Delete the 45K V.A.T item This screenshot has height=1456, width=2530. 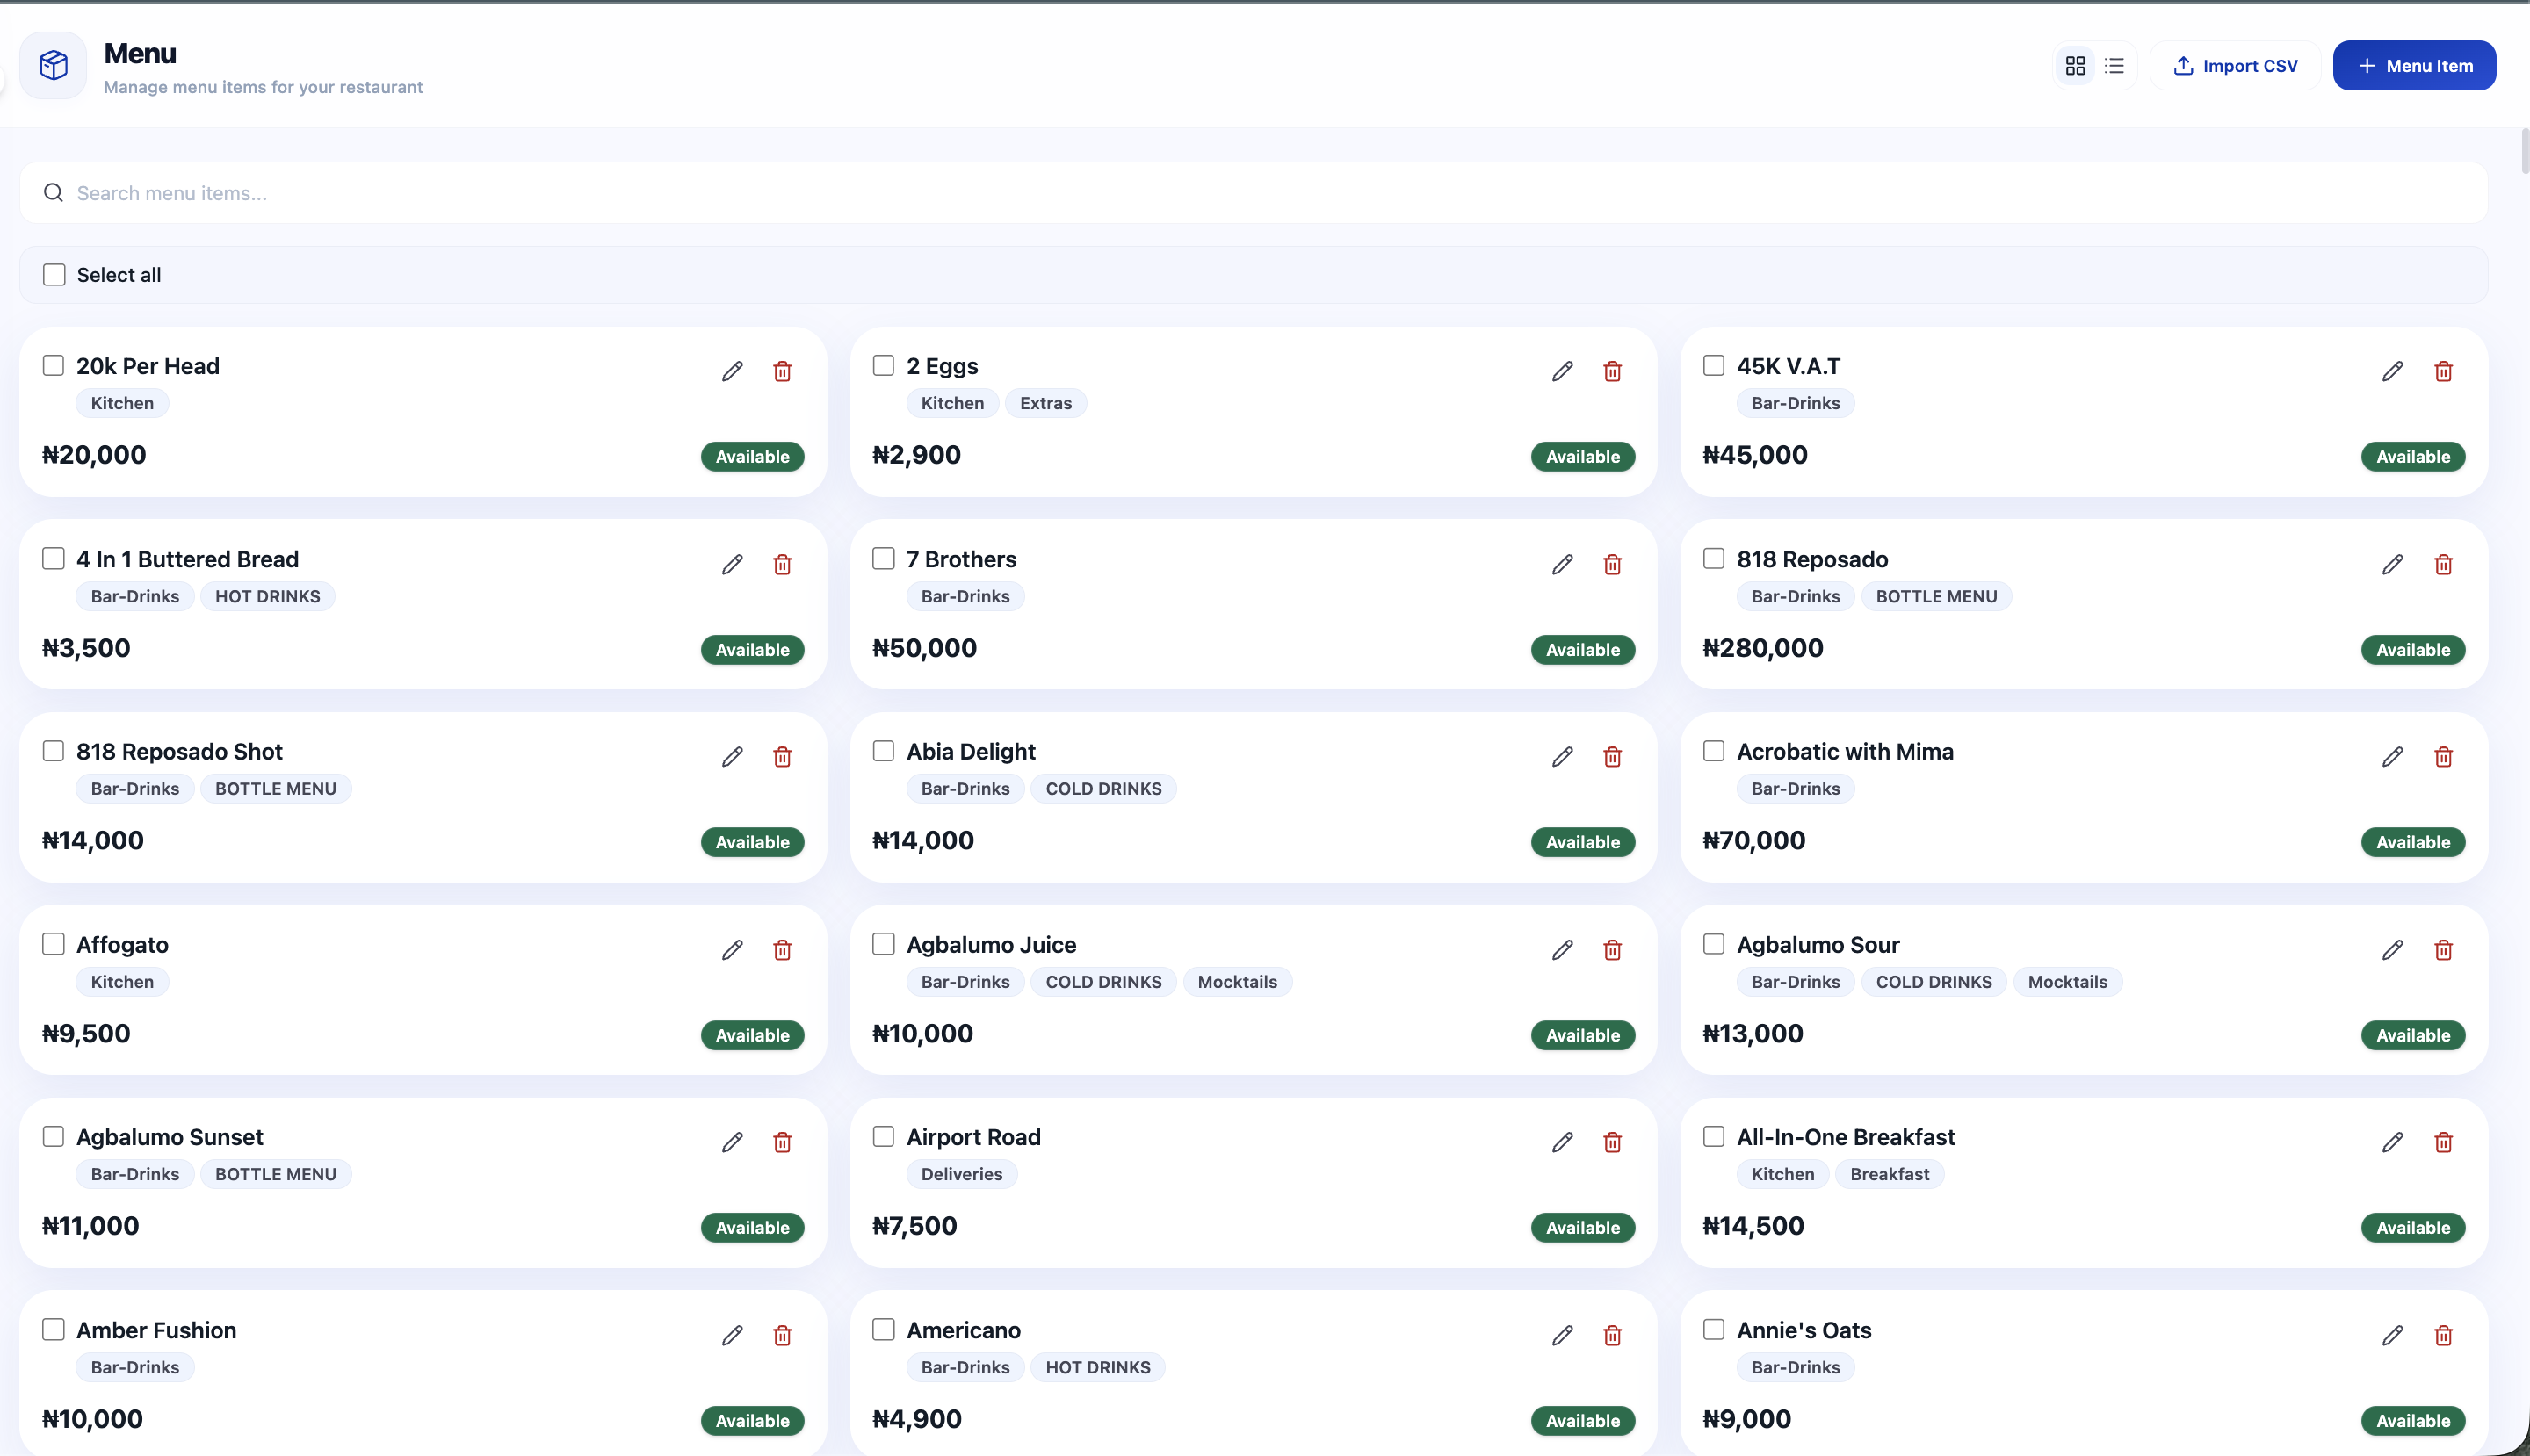[x=2443, y=371]
